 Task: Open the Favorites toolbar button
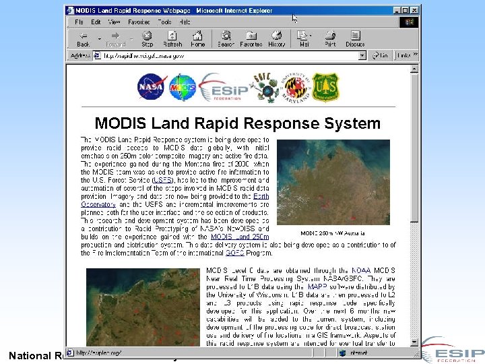pyautogui.click(x=251, y=39)
